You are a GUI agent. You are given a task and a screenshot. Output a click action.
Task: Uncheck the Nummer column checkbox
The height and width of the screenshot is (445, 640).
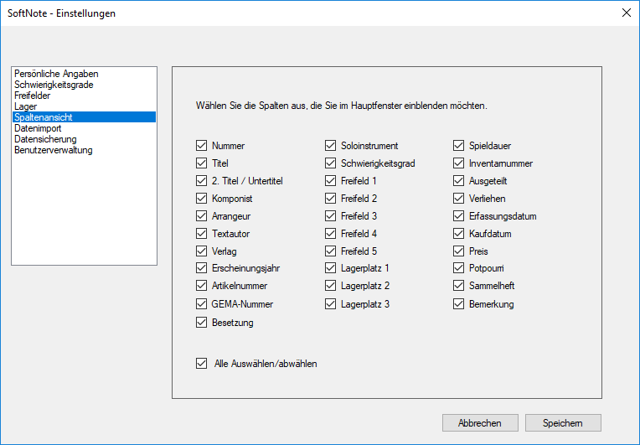coord(201,146)
